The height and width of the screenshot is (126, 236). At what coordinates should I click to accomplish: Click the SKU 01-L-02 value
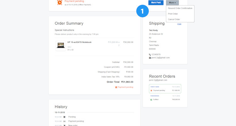point(70,50)
